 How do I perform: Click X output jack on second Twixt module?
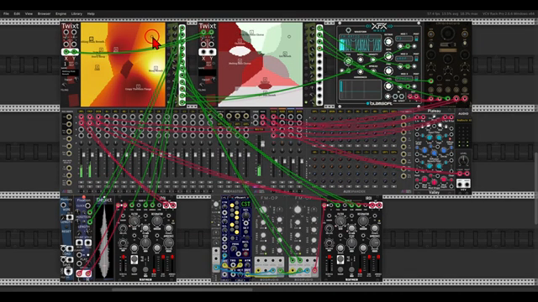tap(203, 52)
